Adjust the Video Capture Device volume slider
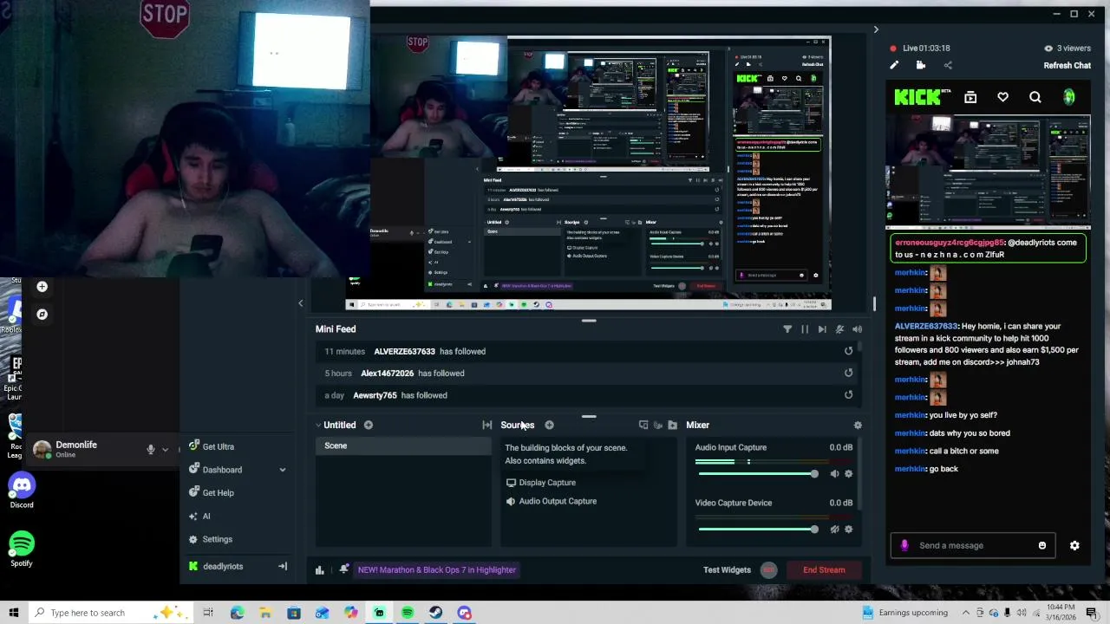The width and height of the screenshot is (1110, 624). pyautogui.click(x=757, y=529)
